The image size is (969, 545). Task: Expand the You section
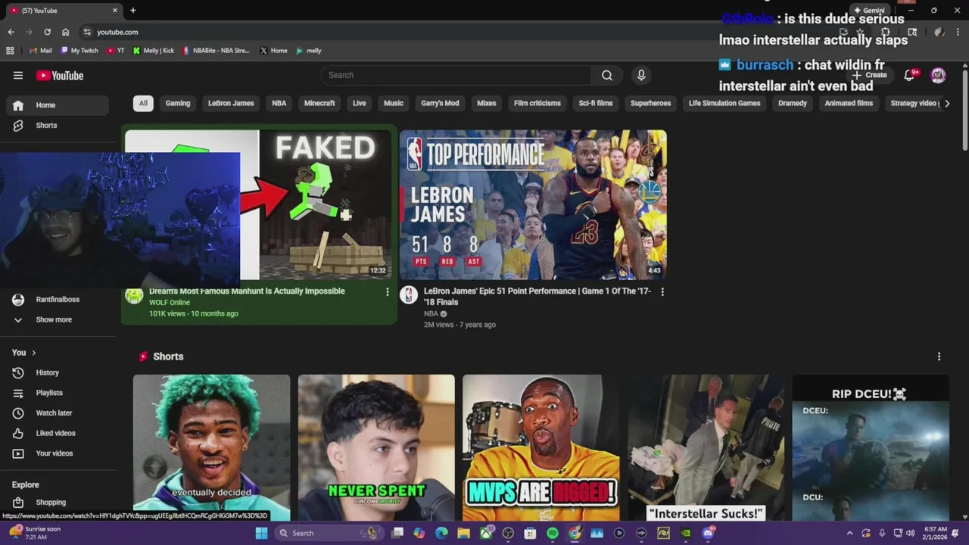pos(24,353)
